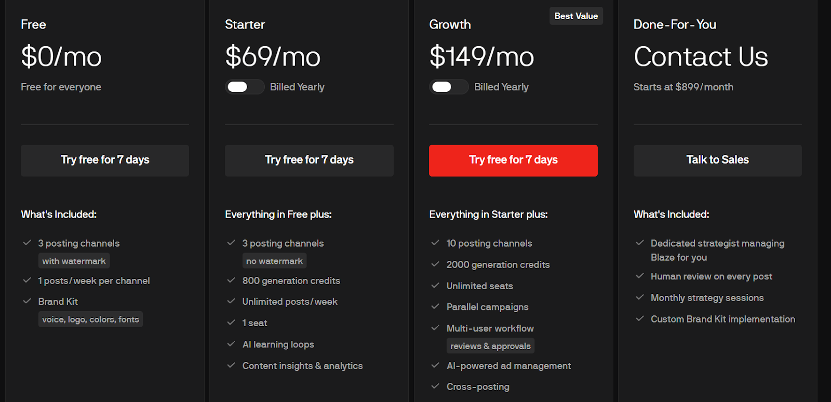
Task: Click the checkmark next to Monthly strategy sessions
Action: pos(639,298)
